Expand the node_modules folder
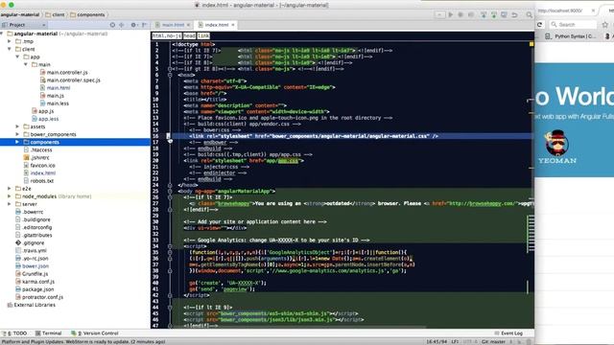Image resolution: width=614 pixels, height=345 pixels. (10, 196)
